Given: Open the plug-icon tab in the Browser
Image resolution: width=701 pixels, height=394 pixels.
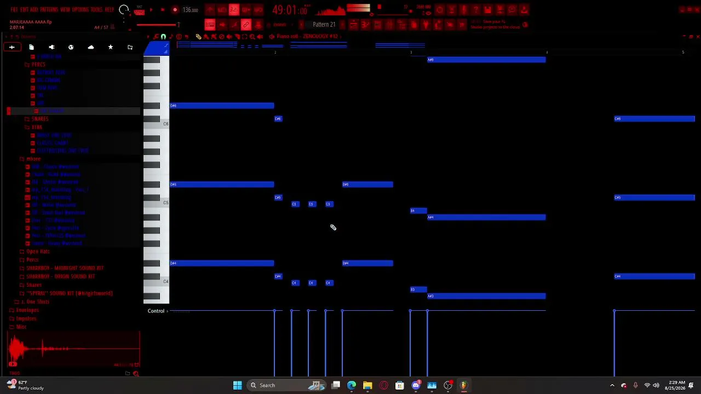Looking at the screenshot, I should (51, 48).
